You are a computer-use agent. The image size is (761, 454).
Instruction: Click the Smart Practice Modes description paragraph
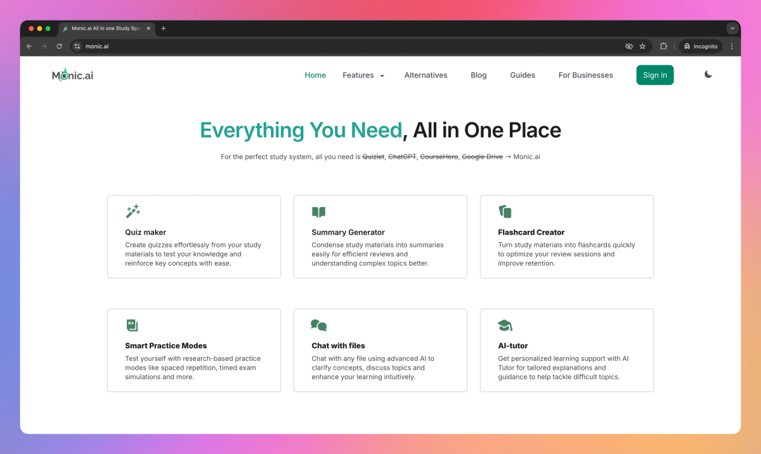tap(193, 368)
